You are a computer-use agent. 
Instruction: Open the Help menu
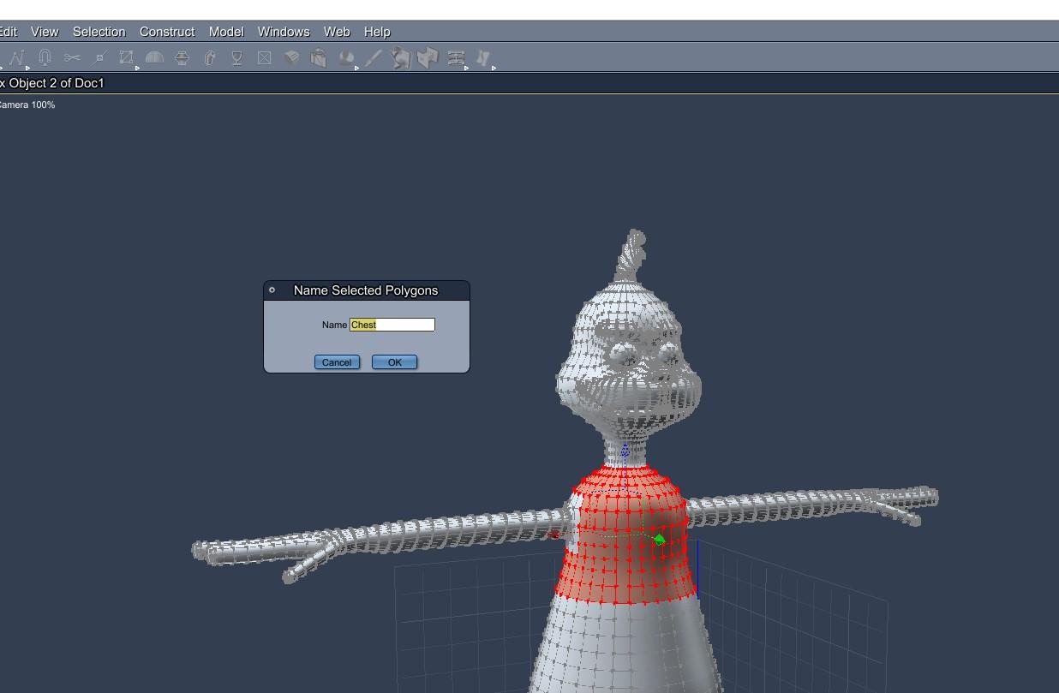(377, 32)
